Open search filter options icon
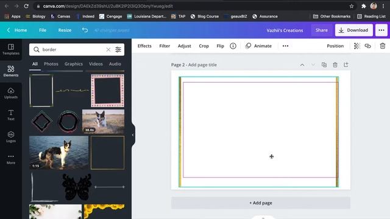390x219 pixels. click(x=118, y=50)
